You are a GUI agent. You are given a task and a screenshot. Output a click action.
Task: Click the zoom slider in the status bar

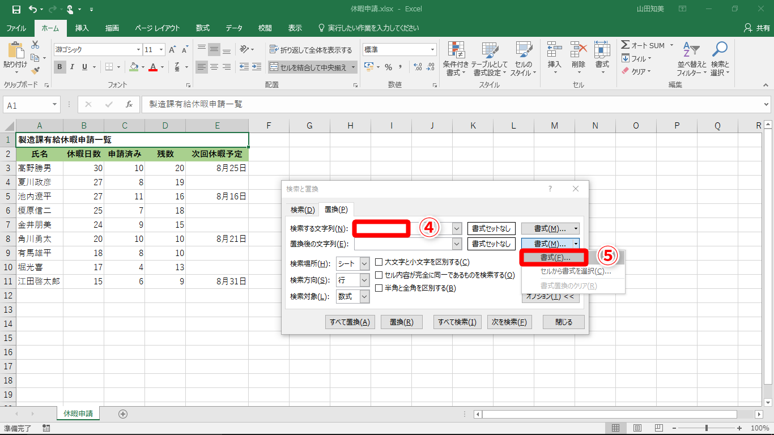point(706,428)
